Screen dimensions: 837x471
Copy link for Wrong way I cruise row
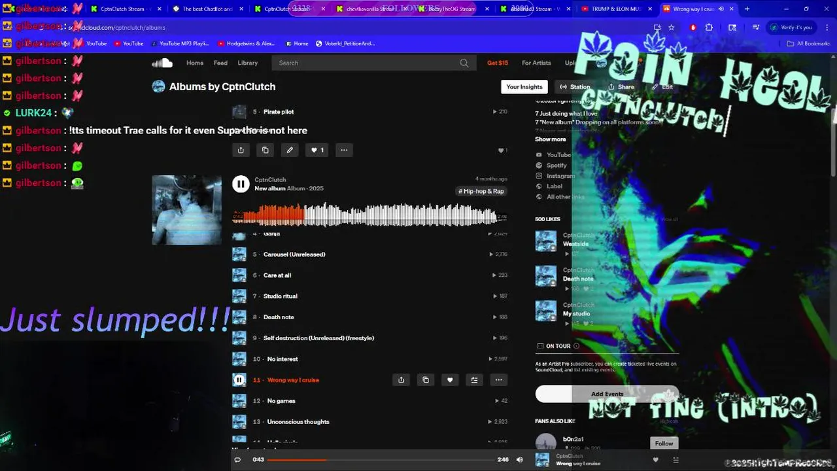pos(426,380)
